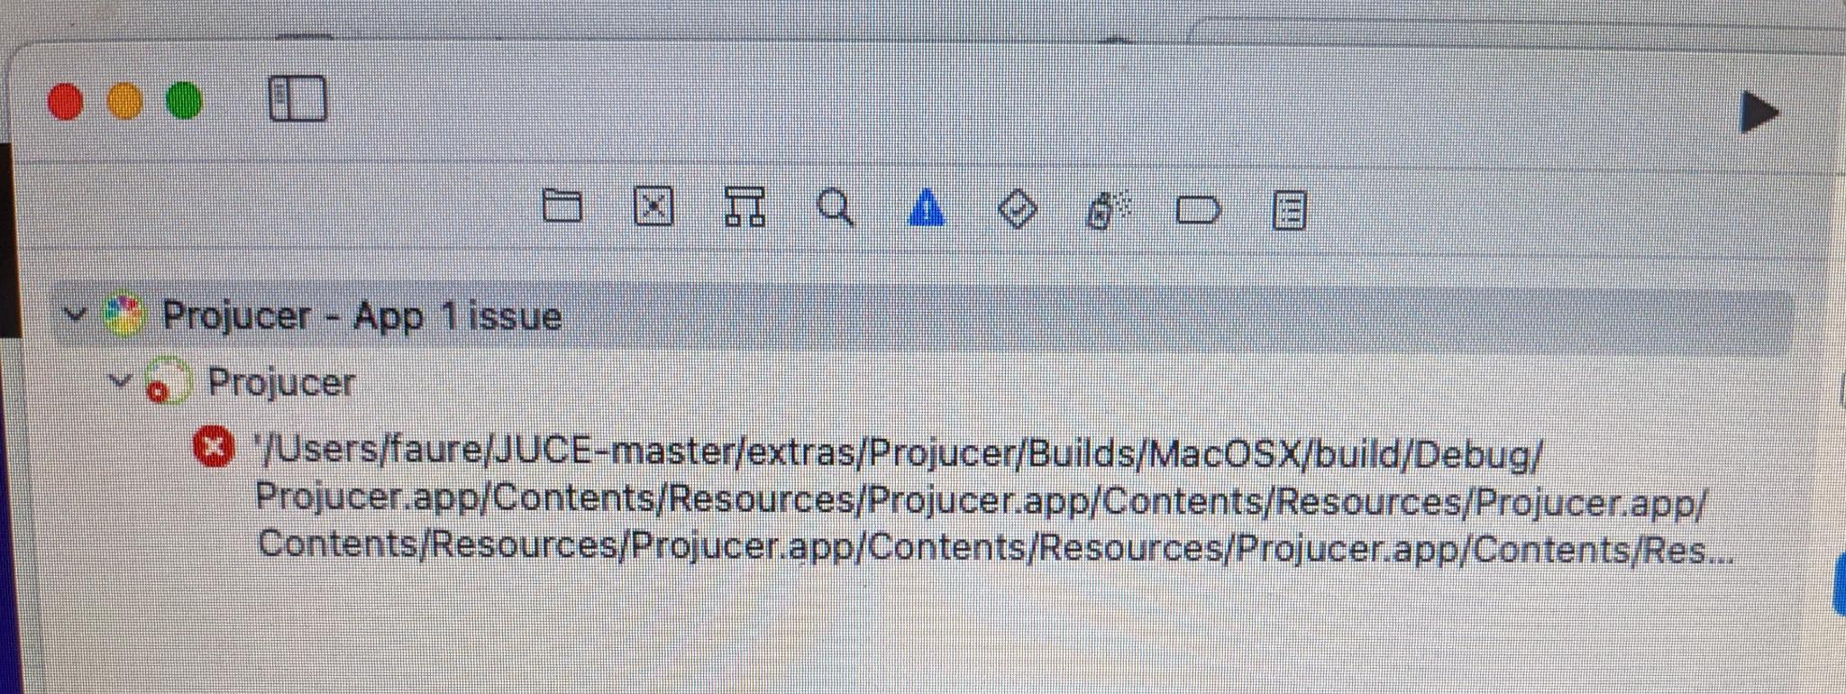Click the green full screen window button
The image size is (1846, 694).
click(x=184, y=101)
